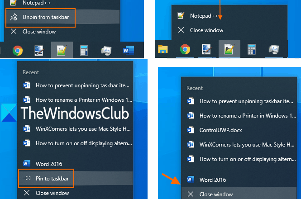The height and width of the screenshot is (199, 301).
Task: Click highlighted Notepad++ taskbar icon in top-left panel
Action: pyautogui.click(x=62, y=51)
